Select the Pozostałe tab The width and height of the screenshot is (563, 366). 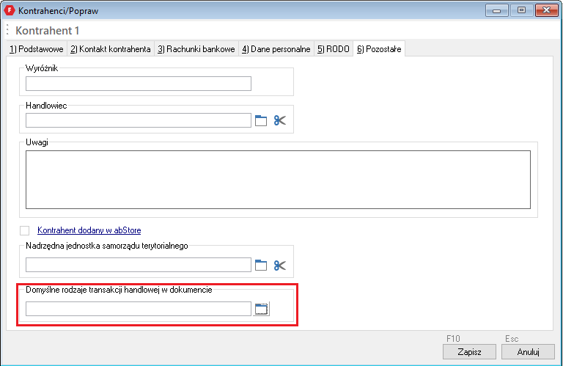coord(380,49)
